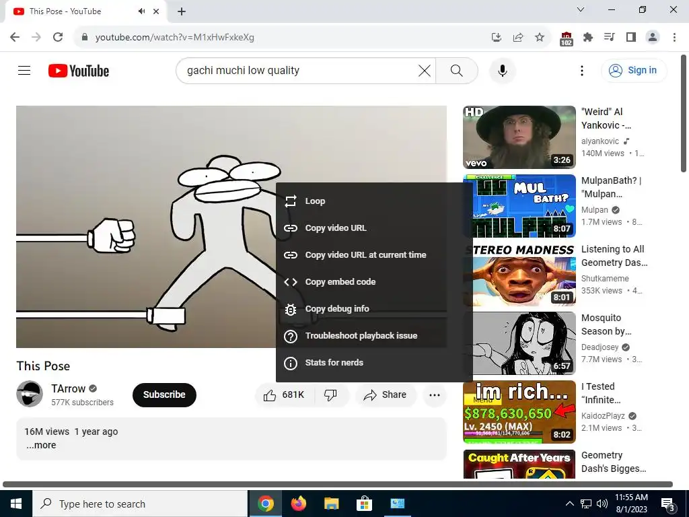Open Weird Al Yankovic video thumbnail
The height and width of the screenshot is (517, 689).
point(519,137)
